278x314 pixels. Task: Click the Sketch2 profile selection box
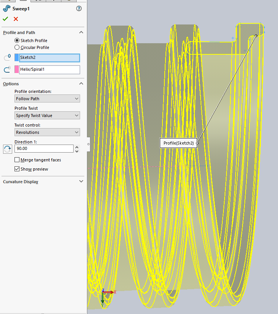[50, 58]
